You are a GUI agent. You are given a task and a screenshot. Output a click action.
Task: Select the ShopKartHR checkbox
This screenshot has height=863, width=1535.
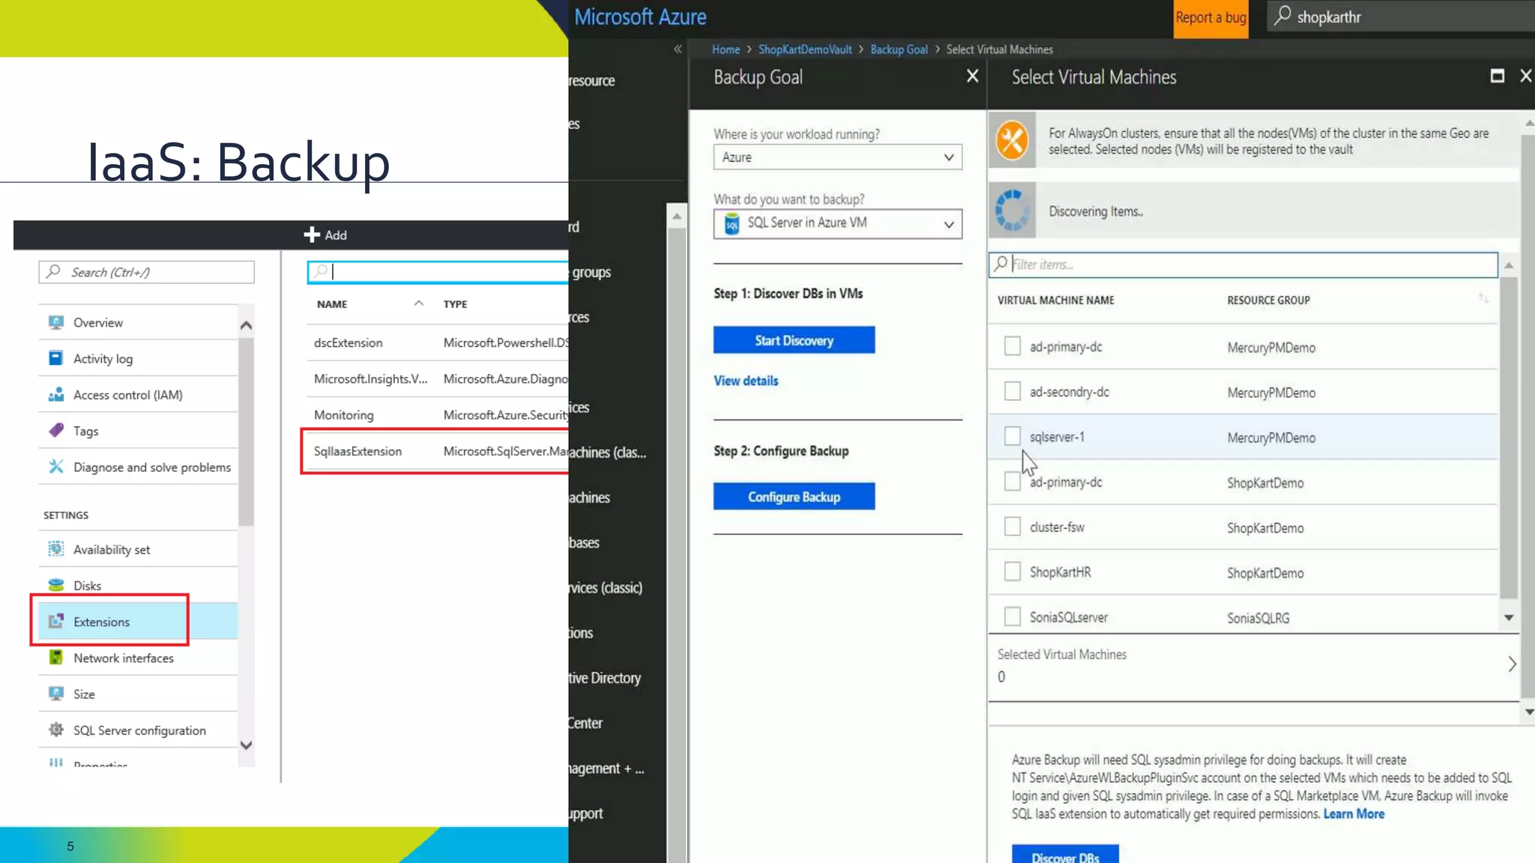1013,572
